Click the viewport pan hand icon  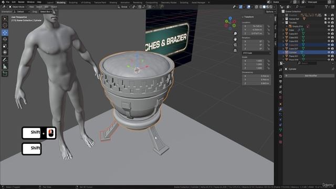pos(235,39)
